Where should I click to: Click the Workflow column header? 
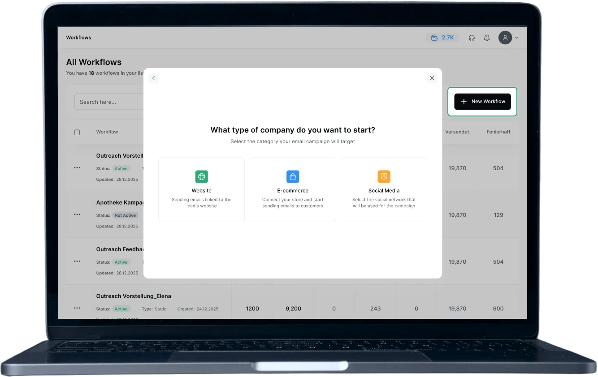click(x=107, y=132)
